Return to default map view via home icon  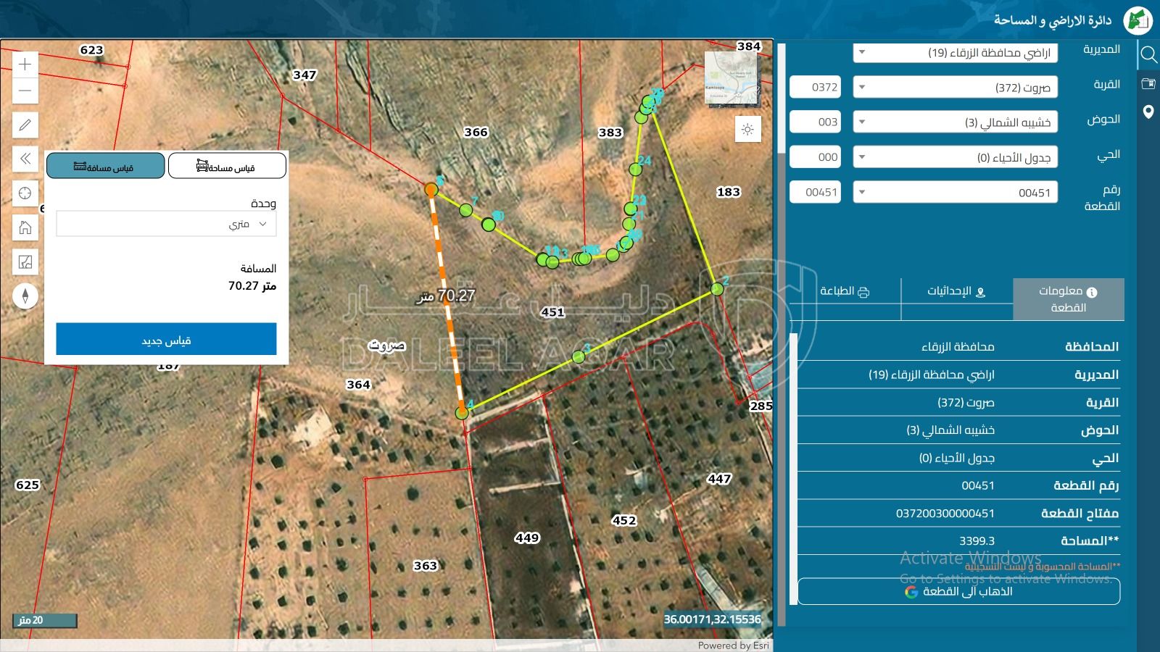tap(25, 228)
